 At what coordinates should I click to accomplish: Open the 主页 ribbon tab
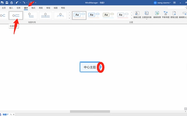pyautogui.click(x=4, y=8)
